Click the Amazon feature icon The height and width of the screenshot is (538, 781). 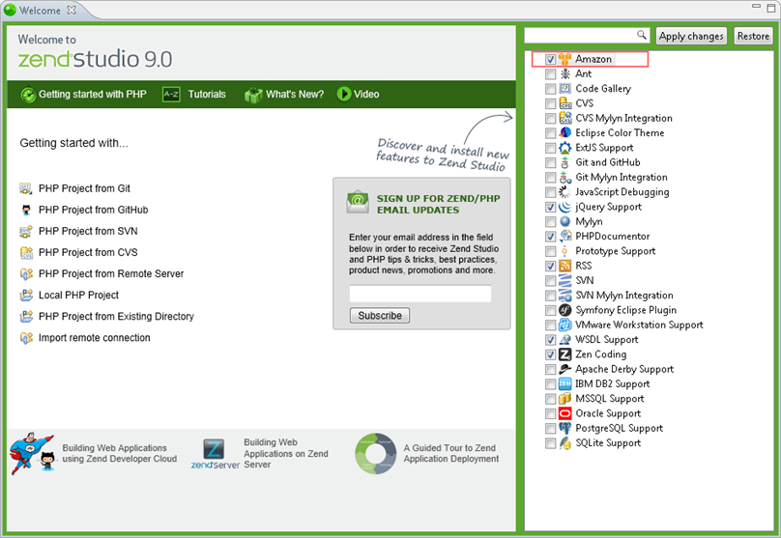(564, 59)
